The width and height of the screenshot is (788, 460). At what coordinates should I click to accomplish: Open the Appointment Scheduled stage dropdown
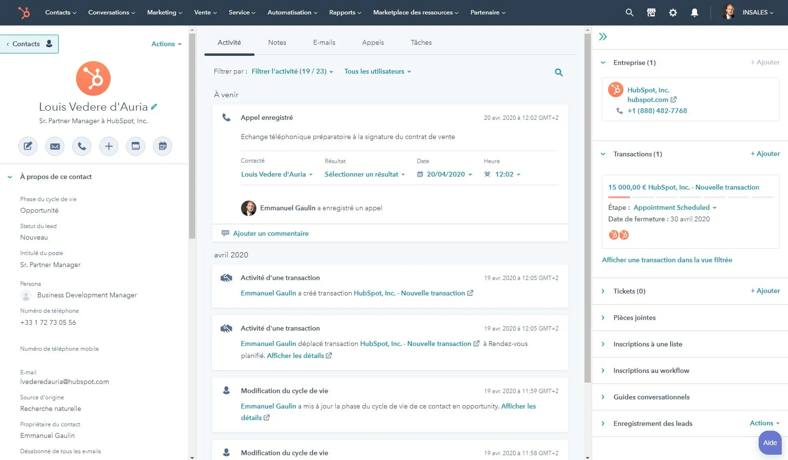click(674, 207)
